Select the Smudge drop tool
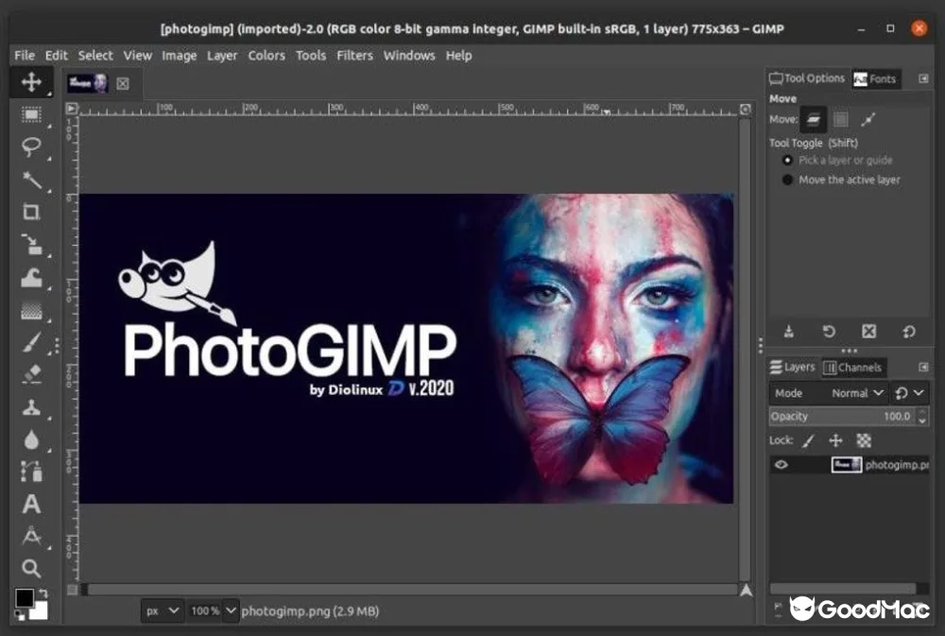This screenshot has width=945, height=636. [31, 439]
